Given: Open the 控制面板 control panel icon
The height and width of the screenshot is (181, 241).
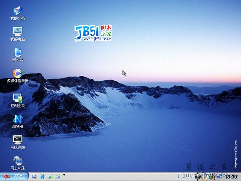Looking at the screenshot, I should click(17, 99).
